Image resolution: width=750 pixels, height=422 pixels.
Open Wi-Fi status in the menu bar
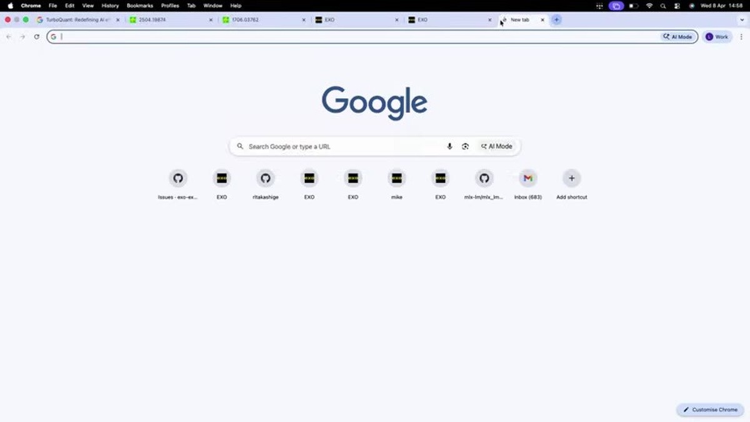click(x=649, y=6)
